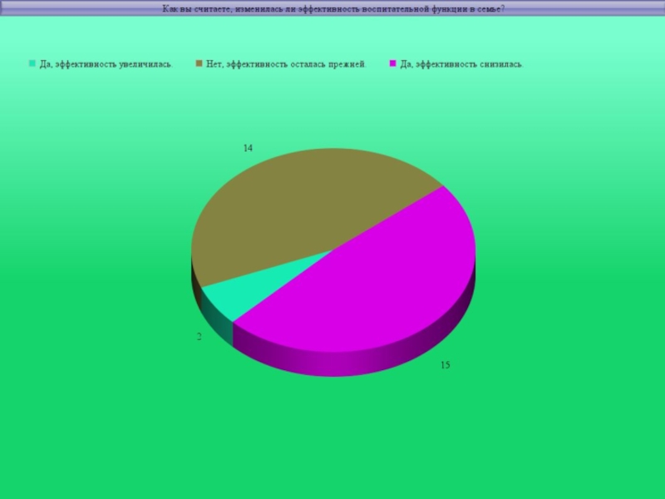The width and height of the screenshot is (665, 499).
Task: Select the cyan legend swatch for эффективность увеличилась
Action: (x=32, y=63)
